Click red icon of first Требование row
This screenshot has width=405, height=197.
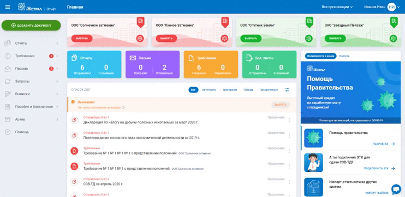point(74,151)
